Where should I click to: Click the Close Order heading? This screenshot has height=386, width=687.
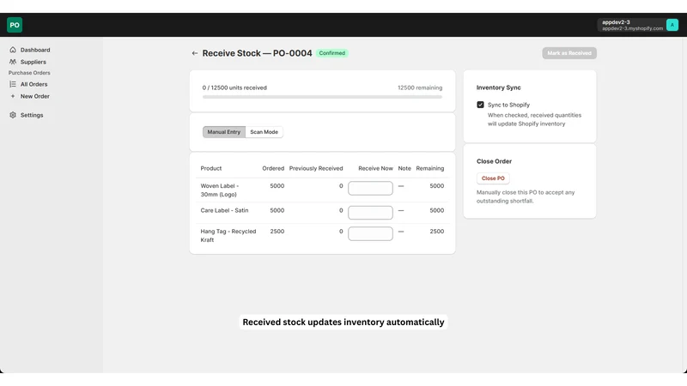(494, 161)
